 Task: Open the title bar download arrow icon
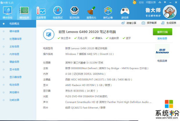(x=160, y=2)
